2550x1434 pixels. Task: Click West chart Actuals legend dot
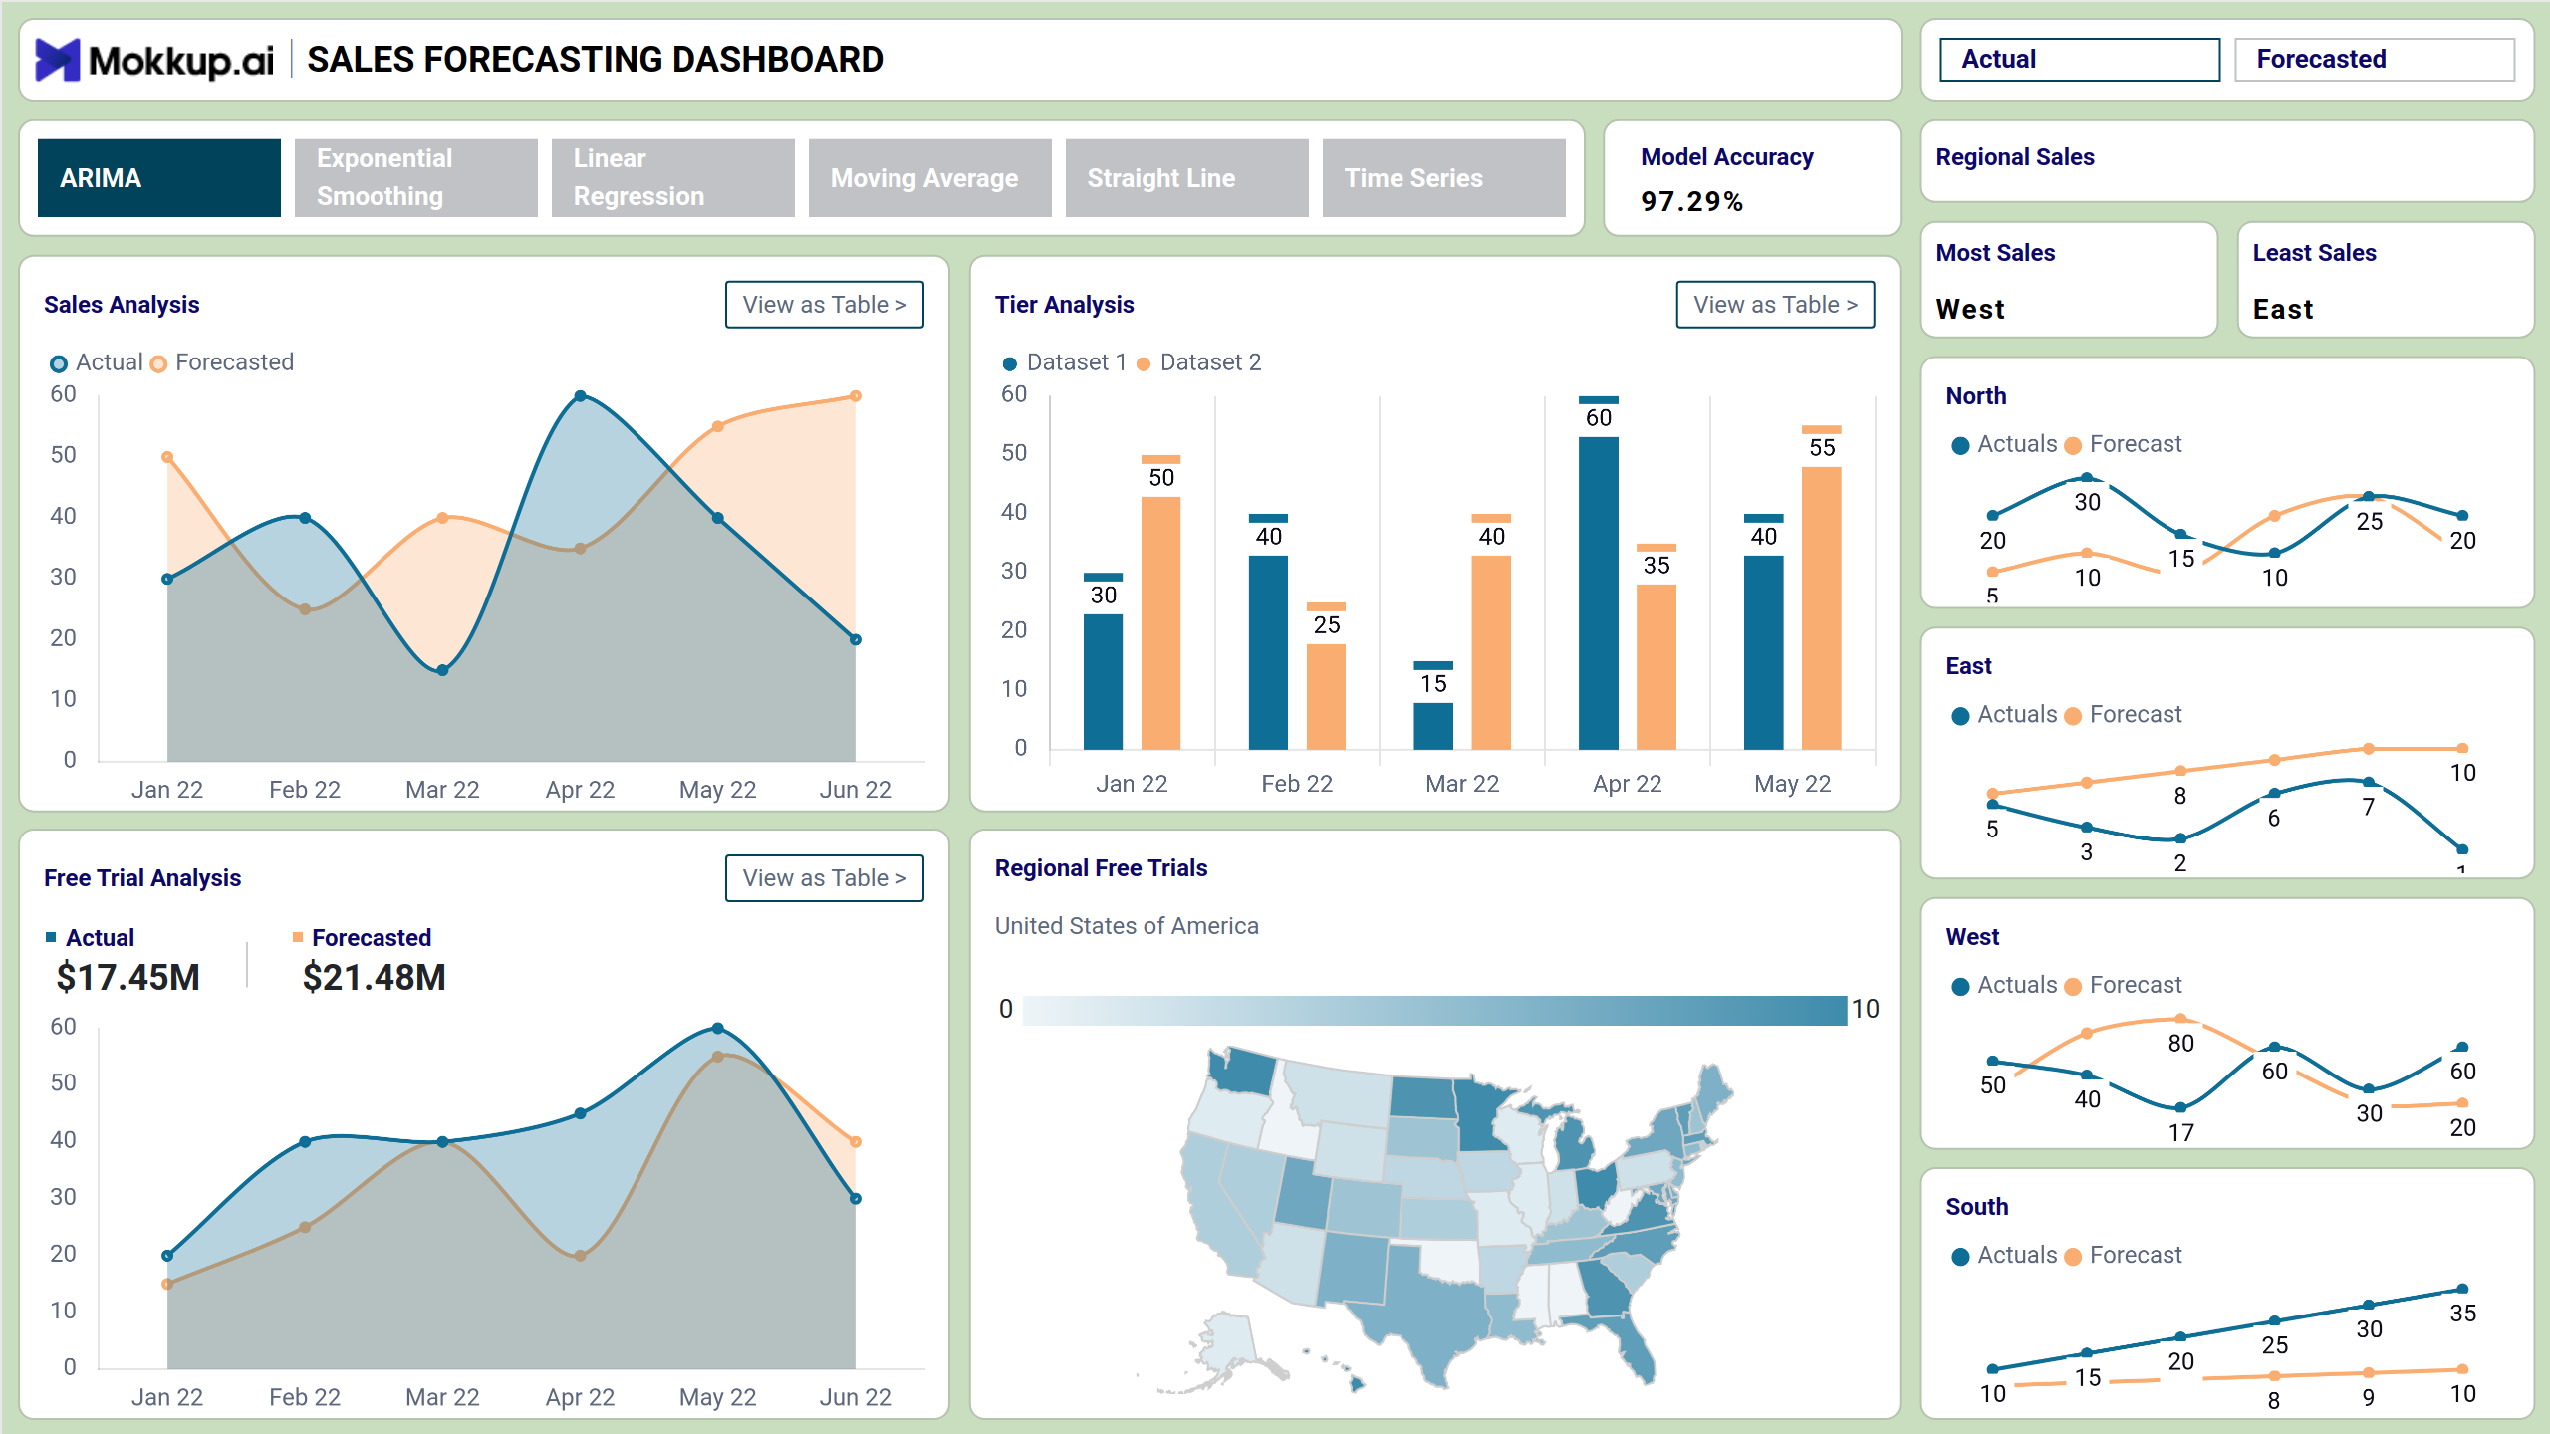click(1960, 986)
